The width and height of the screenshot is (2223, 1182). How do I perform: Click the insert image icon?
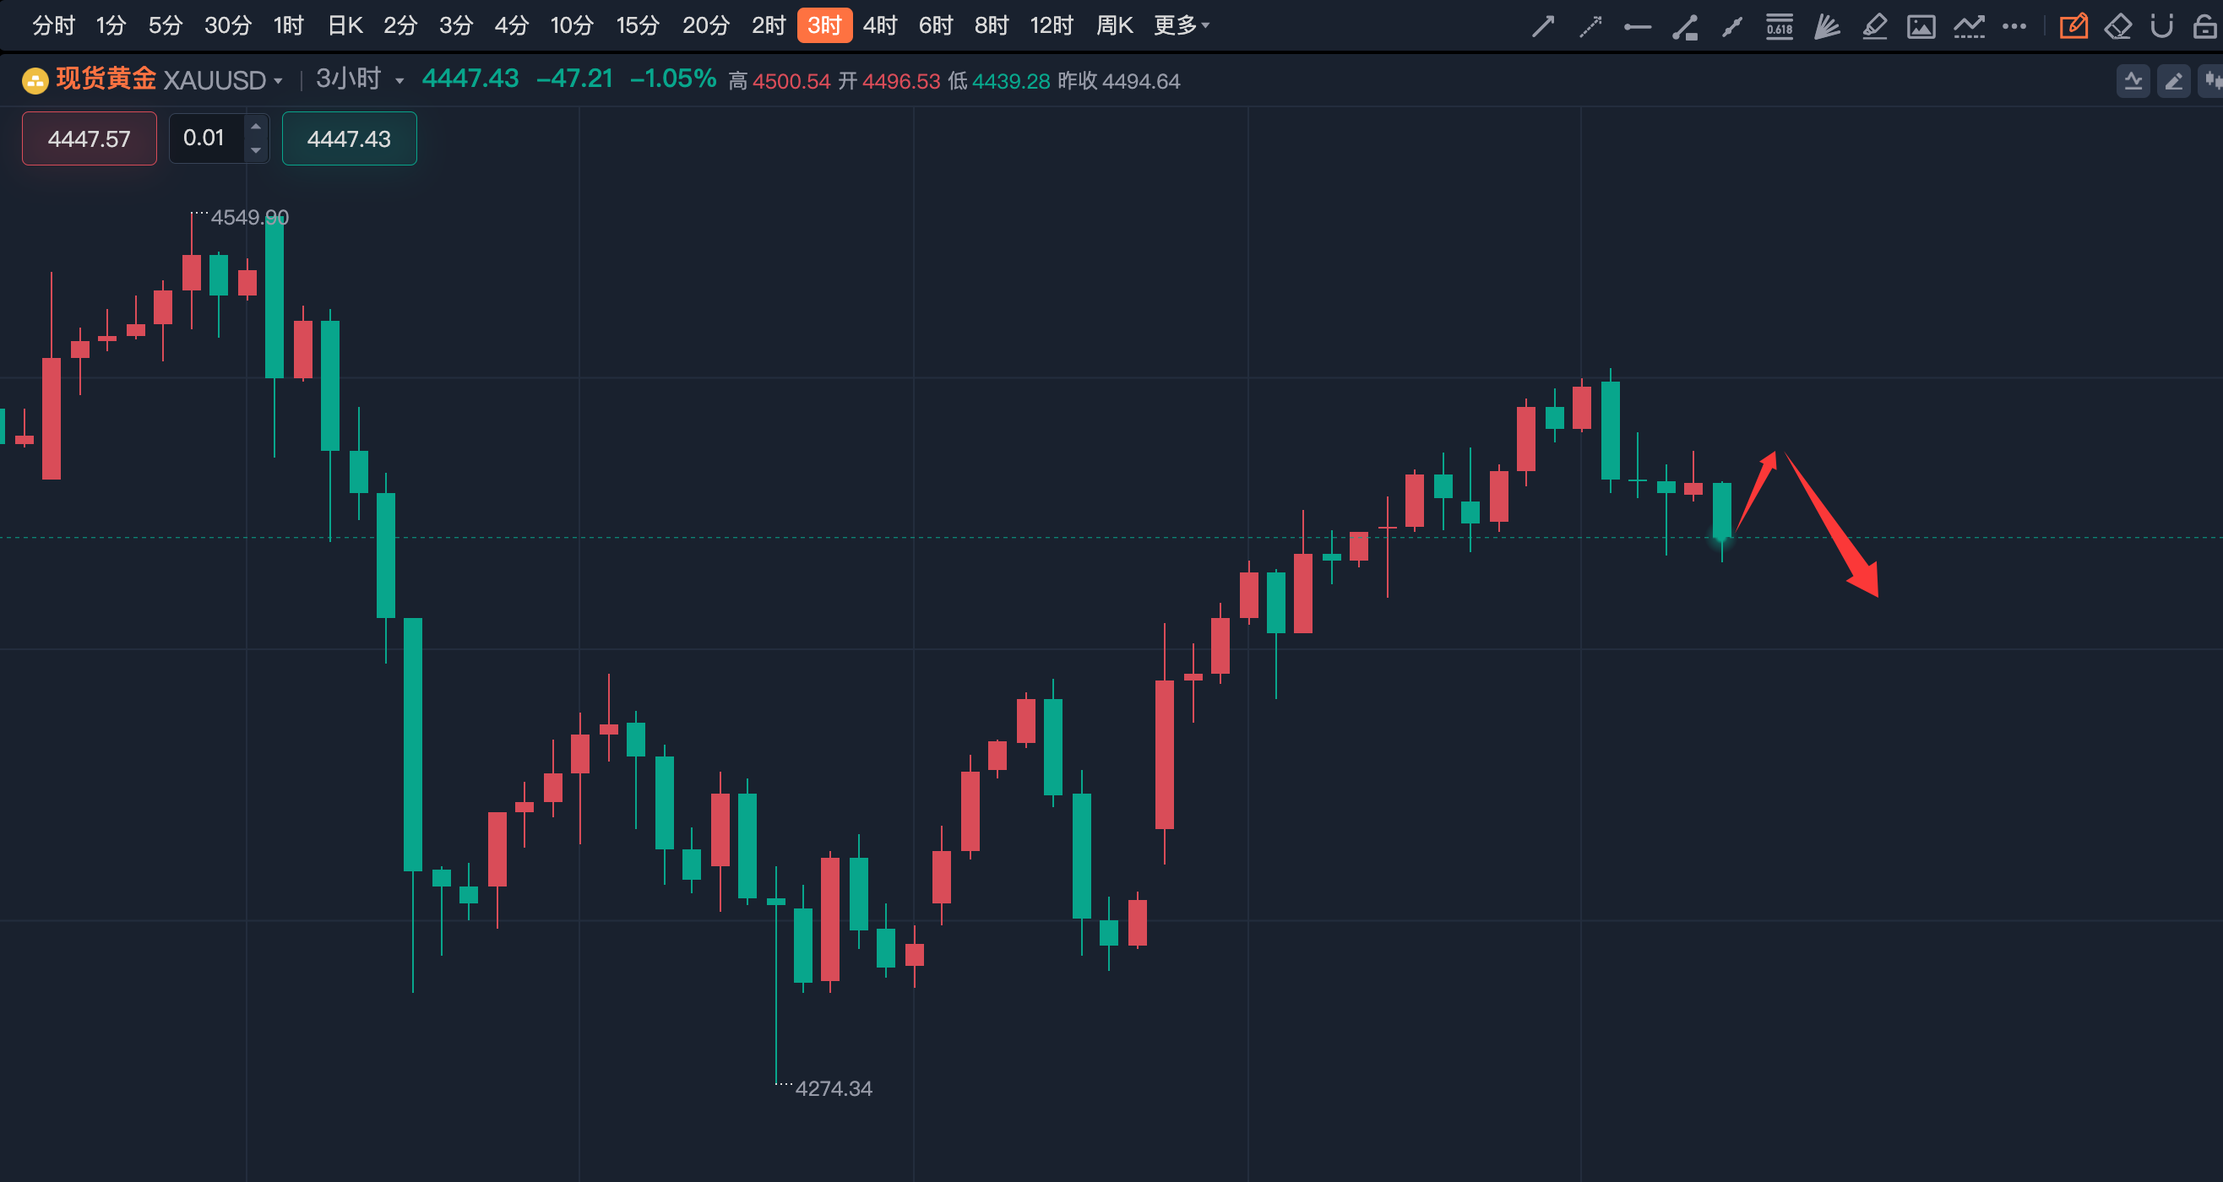[x=1921, y=26]
